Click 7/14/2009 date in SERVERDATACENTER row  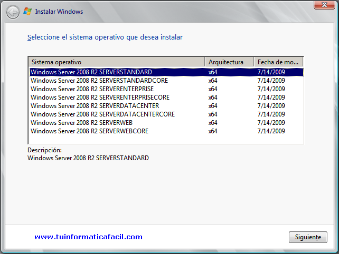[x=271, y=106]
